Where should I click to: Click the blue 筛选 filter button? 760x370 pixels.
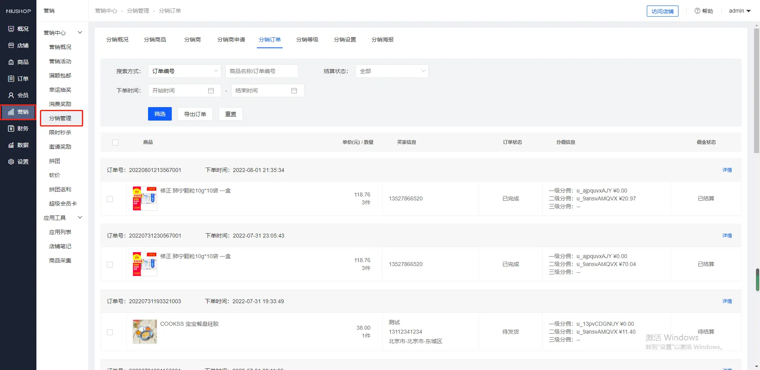coord(160,114)
